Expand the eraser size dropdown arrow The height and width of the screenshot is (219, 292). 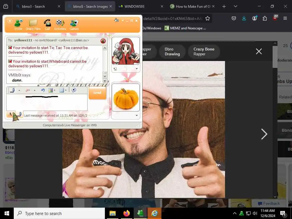tap(35, 90)
